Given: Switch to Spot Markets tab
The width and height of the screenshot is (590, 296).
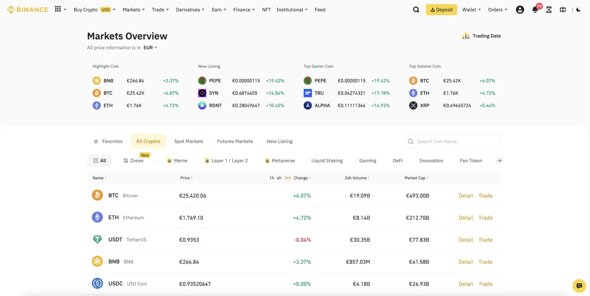Looking at the screenshot, I should point(189,141).
